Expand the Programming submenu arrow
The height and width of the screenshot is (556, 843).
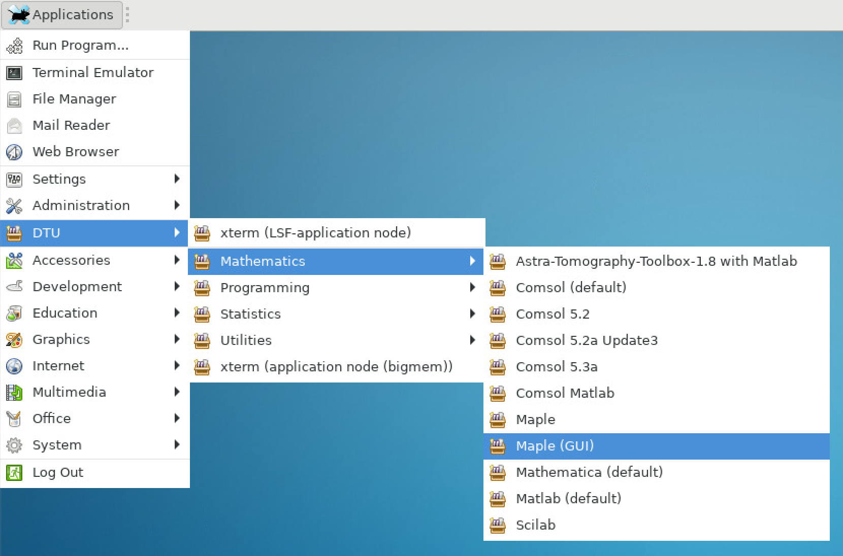coord(472,288)
